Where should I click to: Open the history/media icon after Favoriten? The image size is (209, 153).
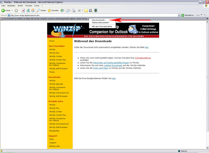coord(62,10)
